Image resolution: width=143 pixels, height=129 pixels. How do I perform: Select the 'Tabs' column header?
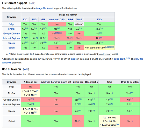[x=109, y=82]
